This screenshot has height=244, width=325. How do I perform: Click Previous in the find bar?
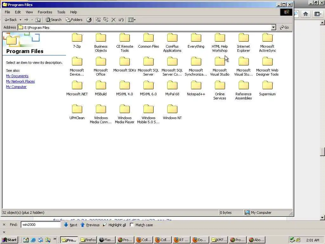click(x=90, y=225)
